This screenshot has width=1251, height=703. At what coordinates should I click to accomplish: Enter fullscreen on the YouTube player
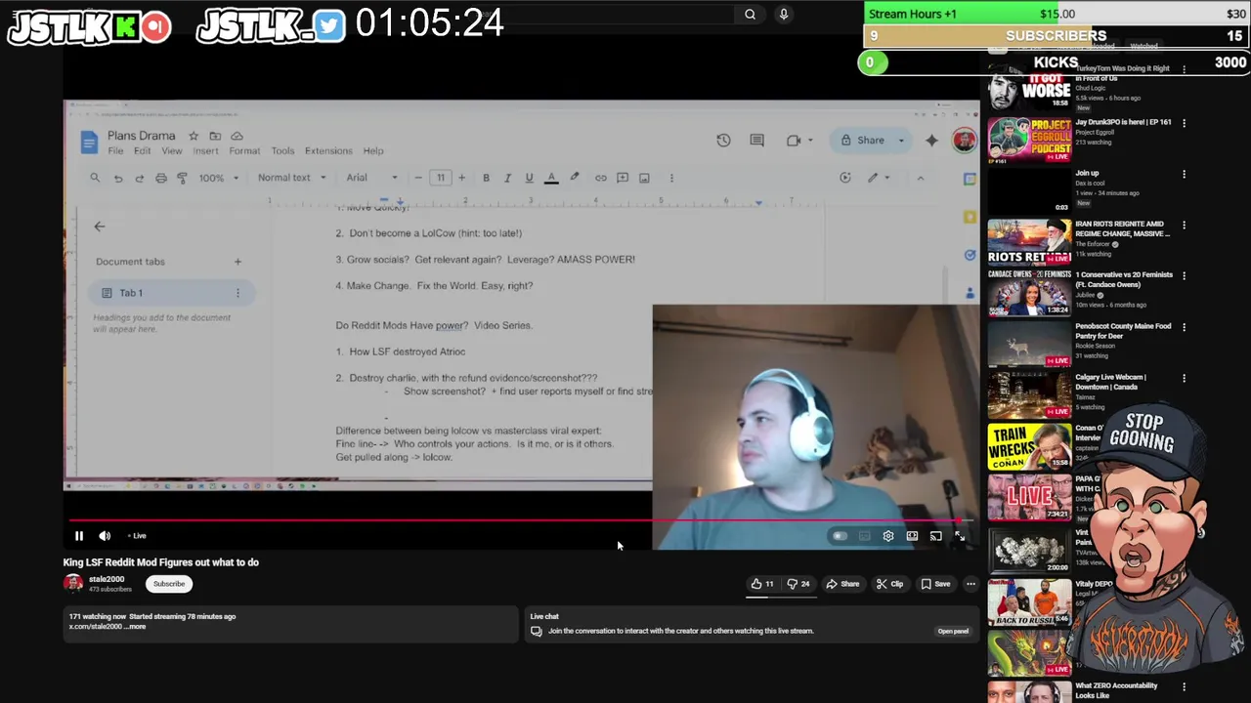[x=960, y=536]
